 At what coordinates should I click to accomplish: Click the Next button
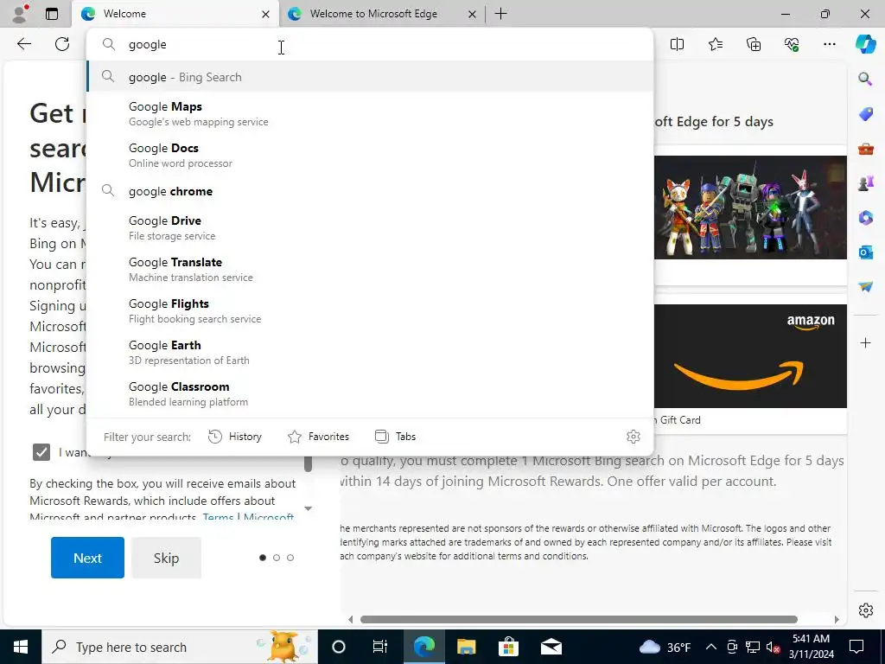pyautogui.click(x=87, y=558)
